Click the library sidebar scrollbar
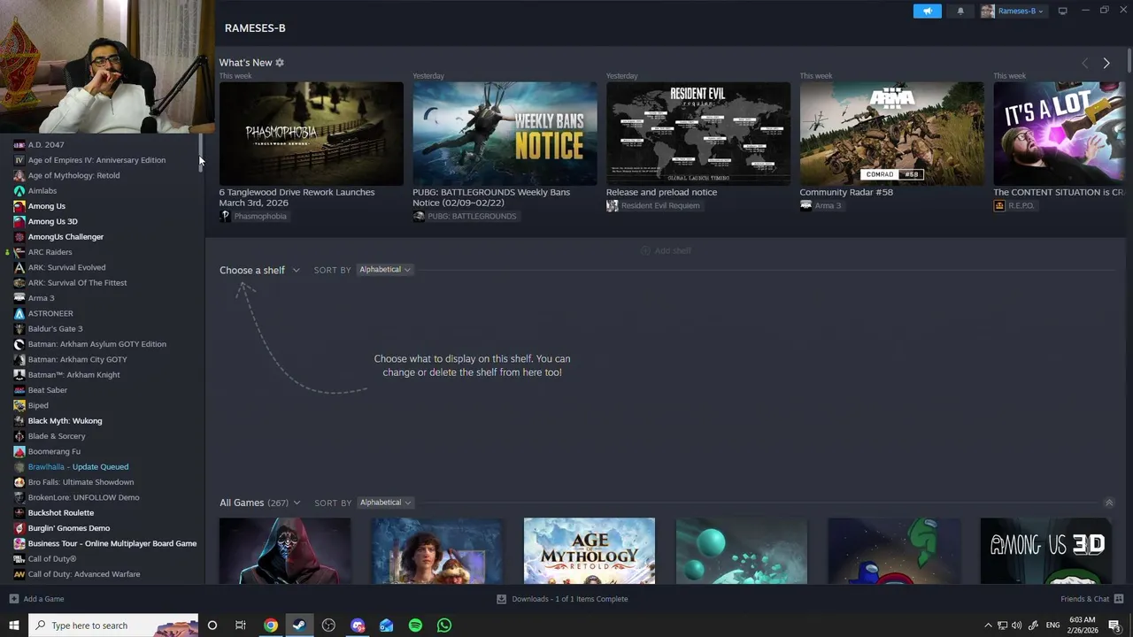The image size is (1133, 637). click(x=201, y=152)
